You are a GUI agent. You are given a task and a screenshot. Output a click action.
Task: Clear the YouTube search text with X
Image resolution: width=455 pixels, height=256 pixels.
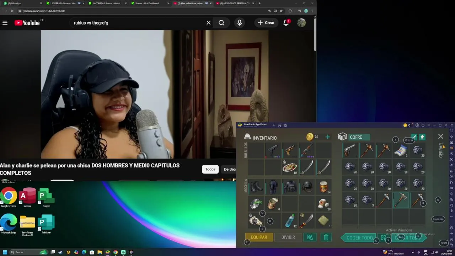[x=209, y=23]
